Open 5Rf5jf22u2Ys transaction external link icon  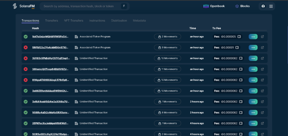(262, 48)
